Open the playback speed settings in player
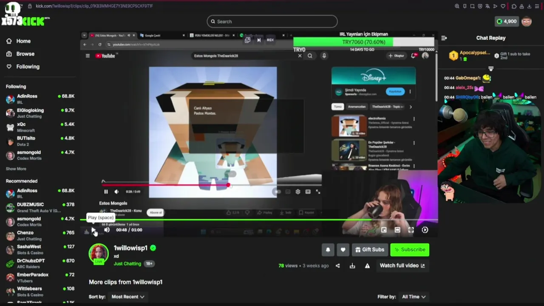This screenshot has height=306, width=544. (425, 230)
